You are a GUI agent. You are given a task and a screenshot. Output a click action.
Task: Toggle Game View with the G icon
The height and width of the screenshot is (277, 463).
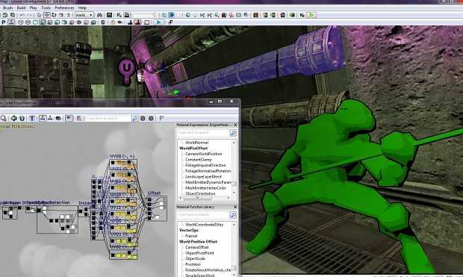tap(103, 22)
